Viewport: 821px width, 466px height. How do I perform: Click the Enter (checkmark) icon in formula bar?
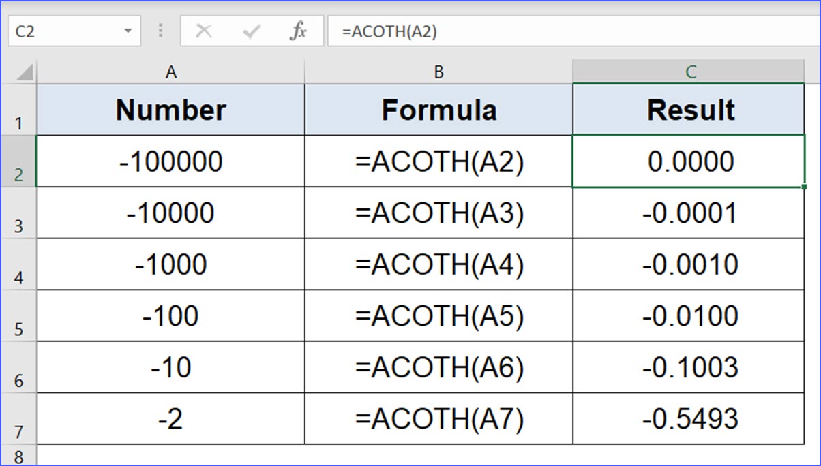(x=252, y=30)
